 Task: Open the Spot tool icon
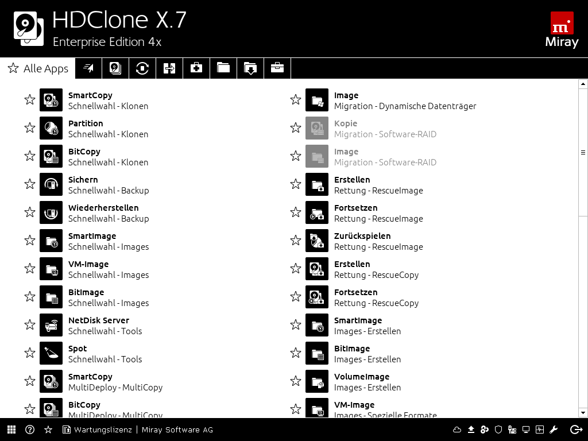51,353
